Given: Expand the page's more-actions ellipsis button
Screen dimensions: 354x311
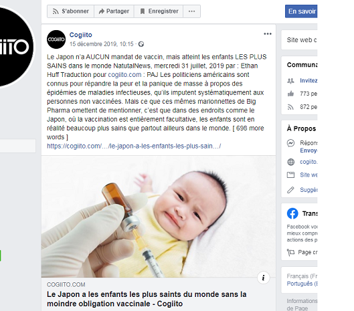Looking at the screenshot, I should [191, 11].
